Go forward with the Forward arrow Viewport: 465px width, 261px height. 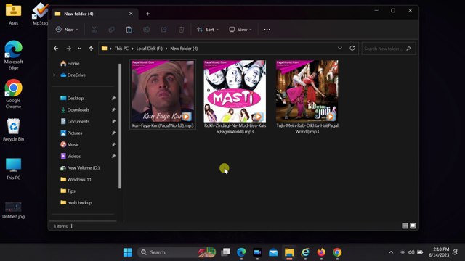click(68, 49)
